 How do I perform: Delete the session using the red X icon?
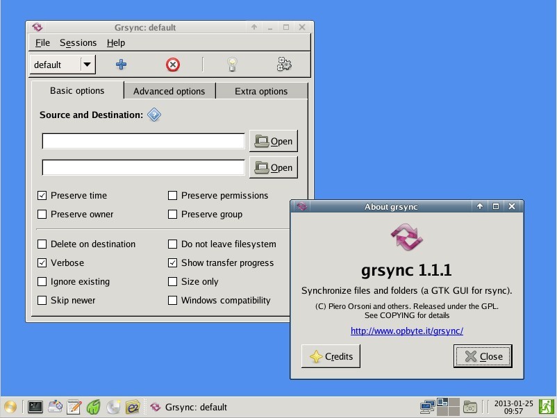[173, 65]
